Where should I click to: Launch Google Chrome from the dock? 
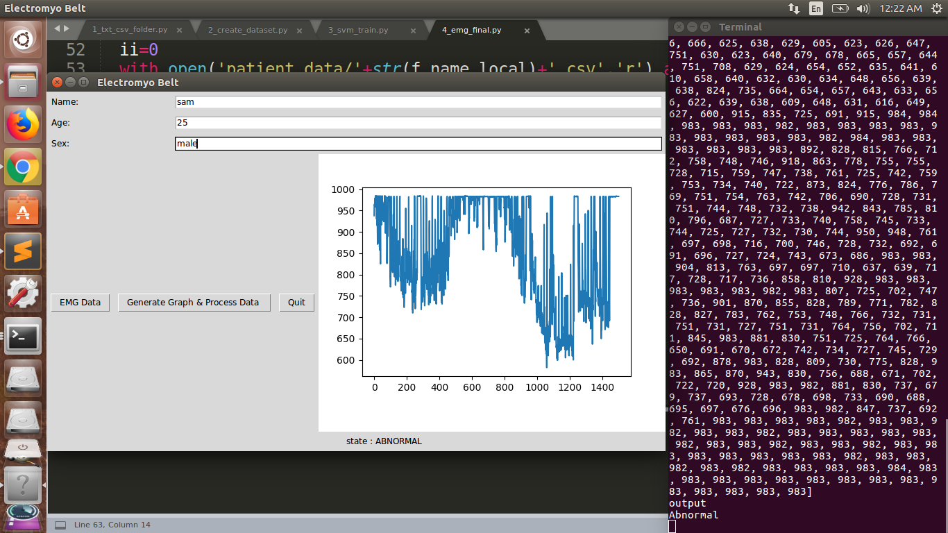23,167
